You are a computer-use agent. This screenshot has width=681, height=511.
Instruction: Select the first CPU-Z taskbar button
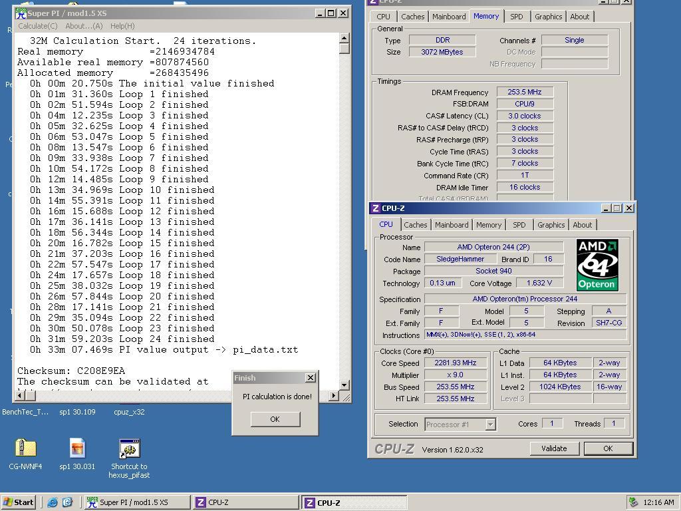[x=246, y=502]
